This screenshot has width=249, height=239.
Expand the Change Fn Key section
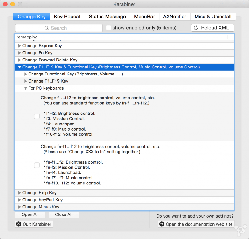(x=20, y=53)
